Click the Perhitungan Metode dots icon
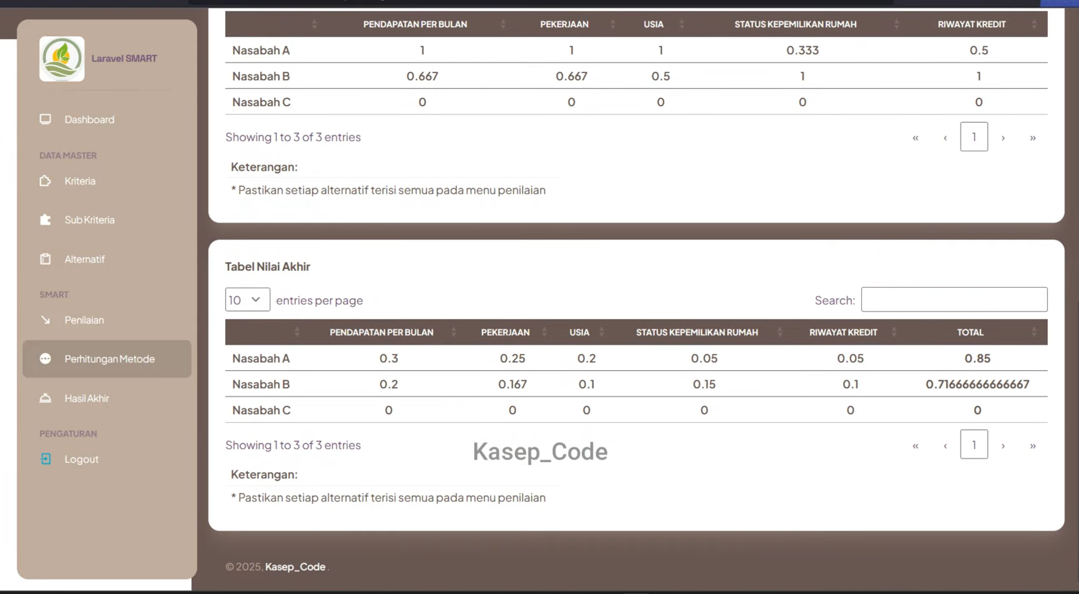Viewport: 1079px width, 594px height. pos(45,359)
